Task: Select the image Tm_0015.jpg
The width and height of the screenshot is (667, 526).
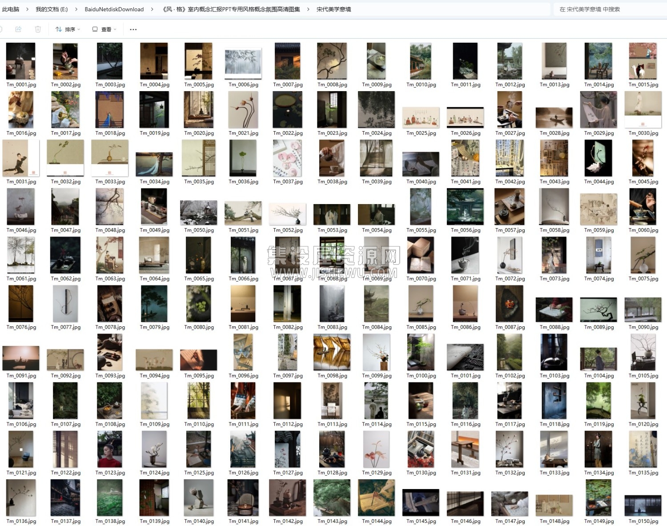Action: (643, 65)
